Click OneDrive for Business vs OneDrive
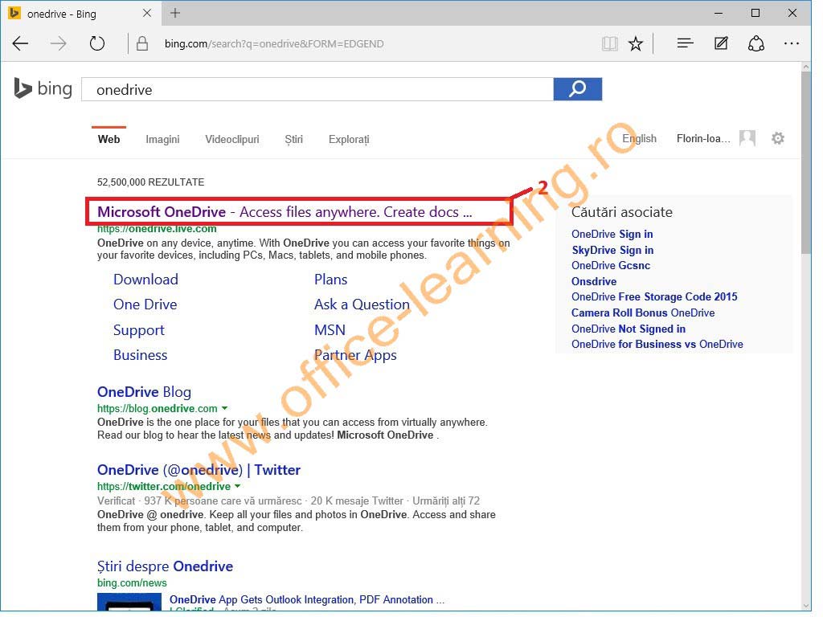The height and width of the screenshot is (617, 823). 657,344
